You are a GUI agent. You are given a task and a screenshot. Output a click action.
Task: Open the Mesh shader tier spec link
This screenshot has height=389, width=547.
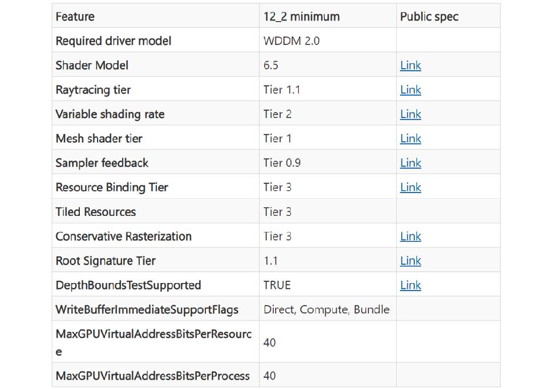click(410, 139)
